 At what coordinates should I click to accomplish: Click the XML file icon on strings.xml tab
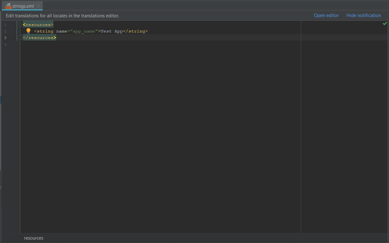[x=8, y=6]
